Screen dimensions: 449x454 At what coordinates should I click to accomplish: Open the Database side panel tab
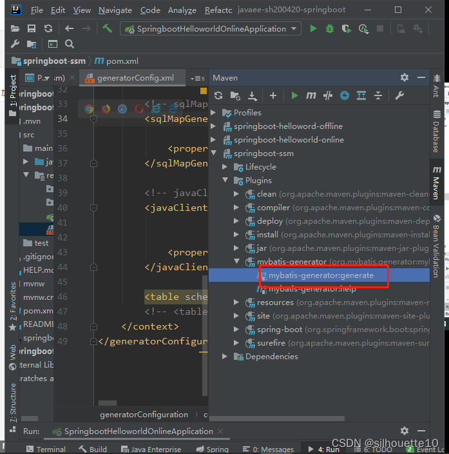click(x=437, y=132)
